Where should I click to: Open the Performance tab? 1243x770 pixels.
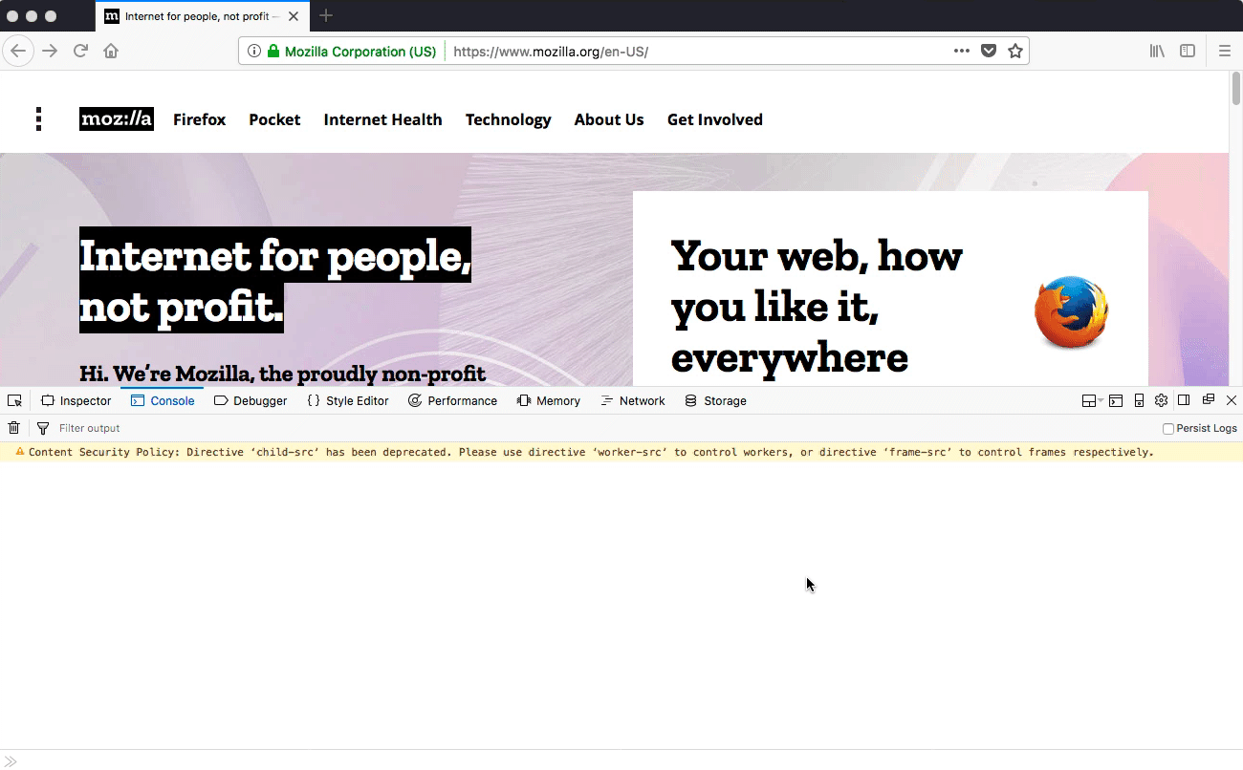click(x=452, y=400)
